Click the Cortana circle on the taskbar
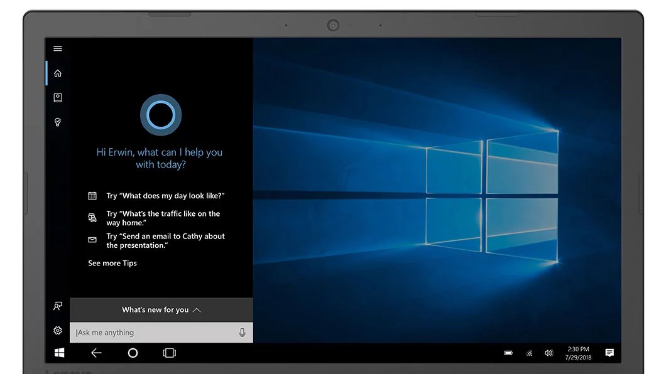Screen dimensions: 666x374 (x=133, y=353)
